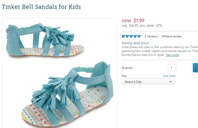
Task: Open the 2 reviews link
Action: click(151, 36)
